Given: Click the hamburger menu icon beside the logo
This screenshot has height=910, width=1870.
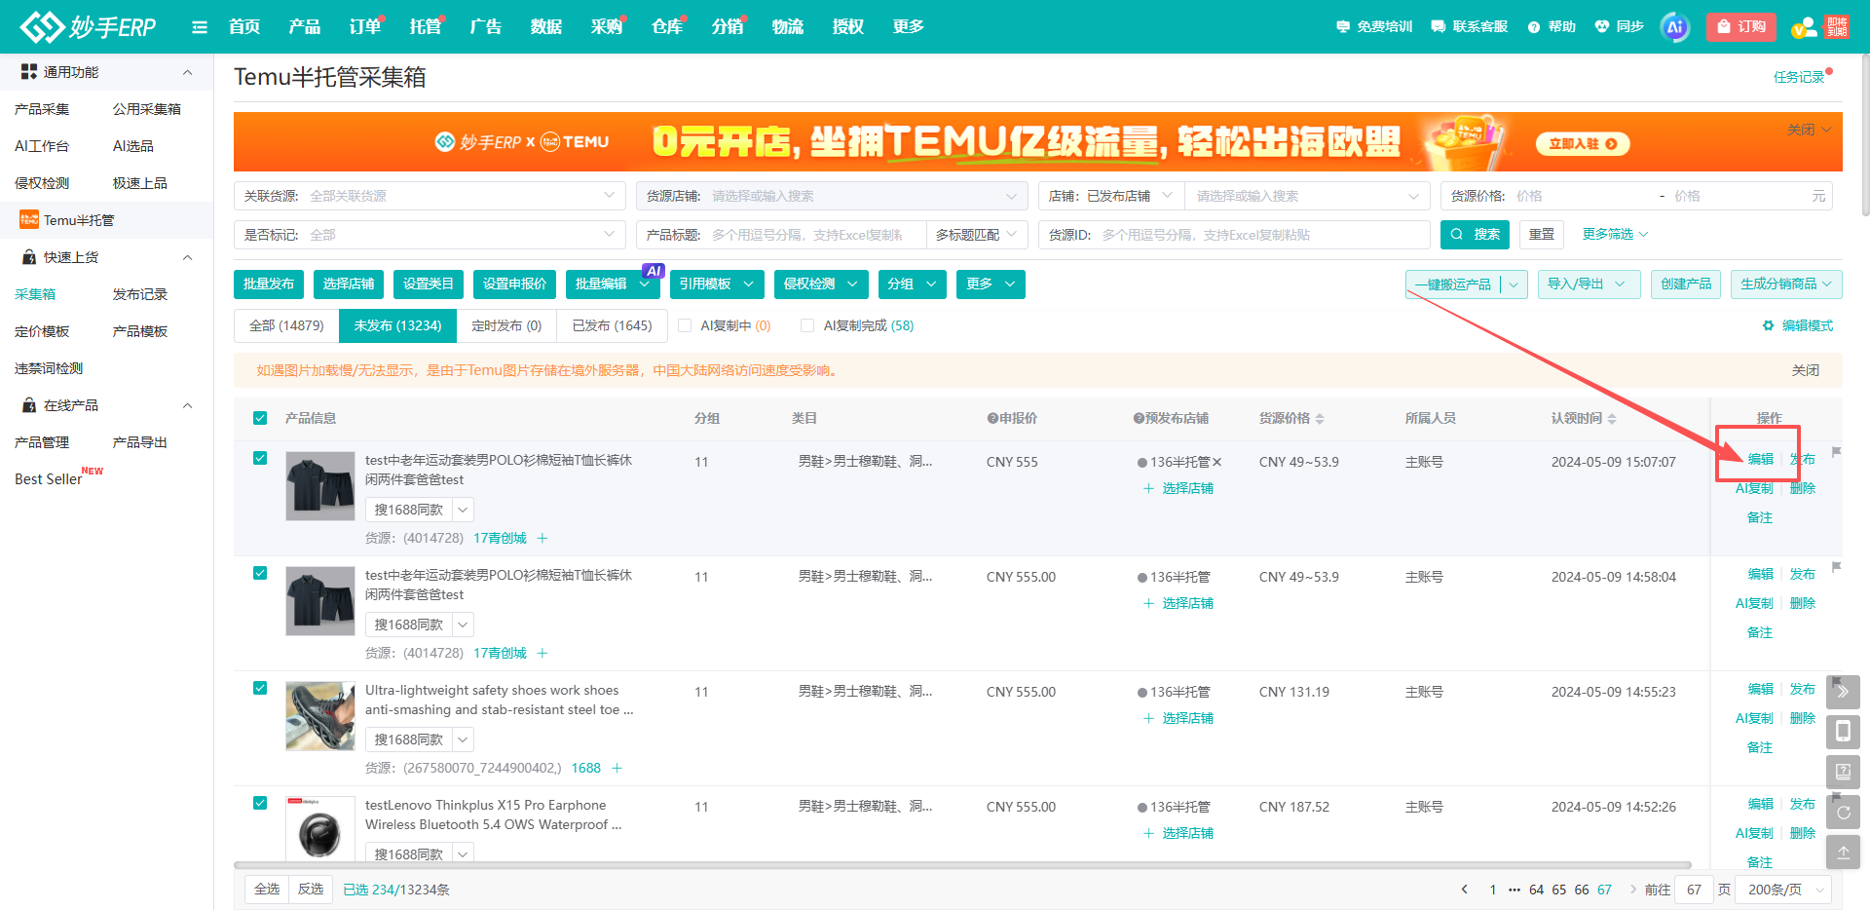Looking at the screenshot, I should coord(200,27).
